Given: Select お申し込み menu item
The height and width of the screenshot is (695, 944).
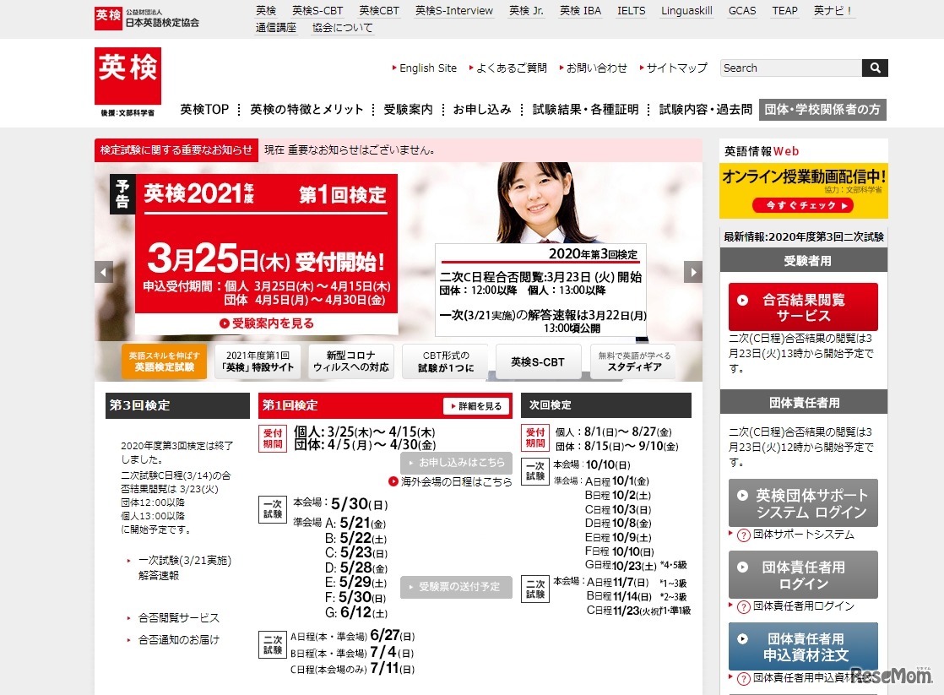Looking at the screenshot, I should 482,110.
